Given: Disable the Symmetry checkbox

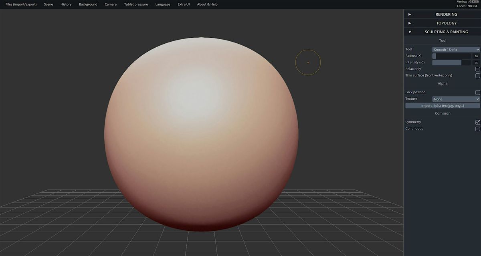Looking at the screenshot, I should click(x=477, y=122).
